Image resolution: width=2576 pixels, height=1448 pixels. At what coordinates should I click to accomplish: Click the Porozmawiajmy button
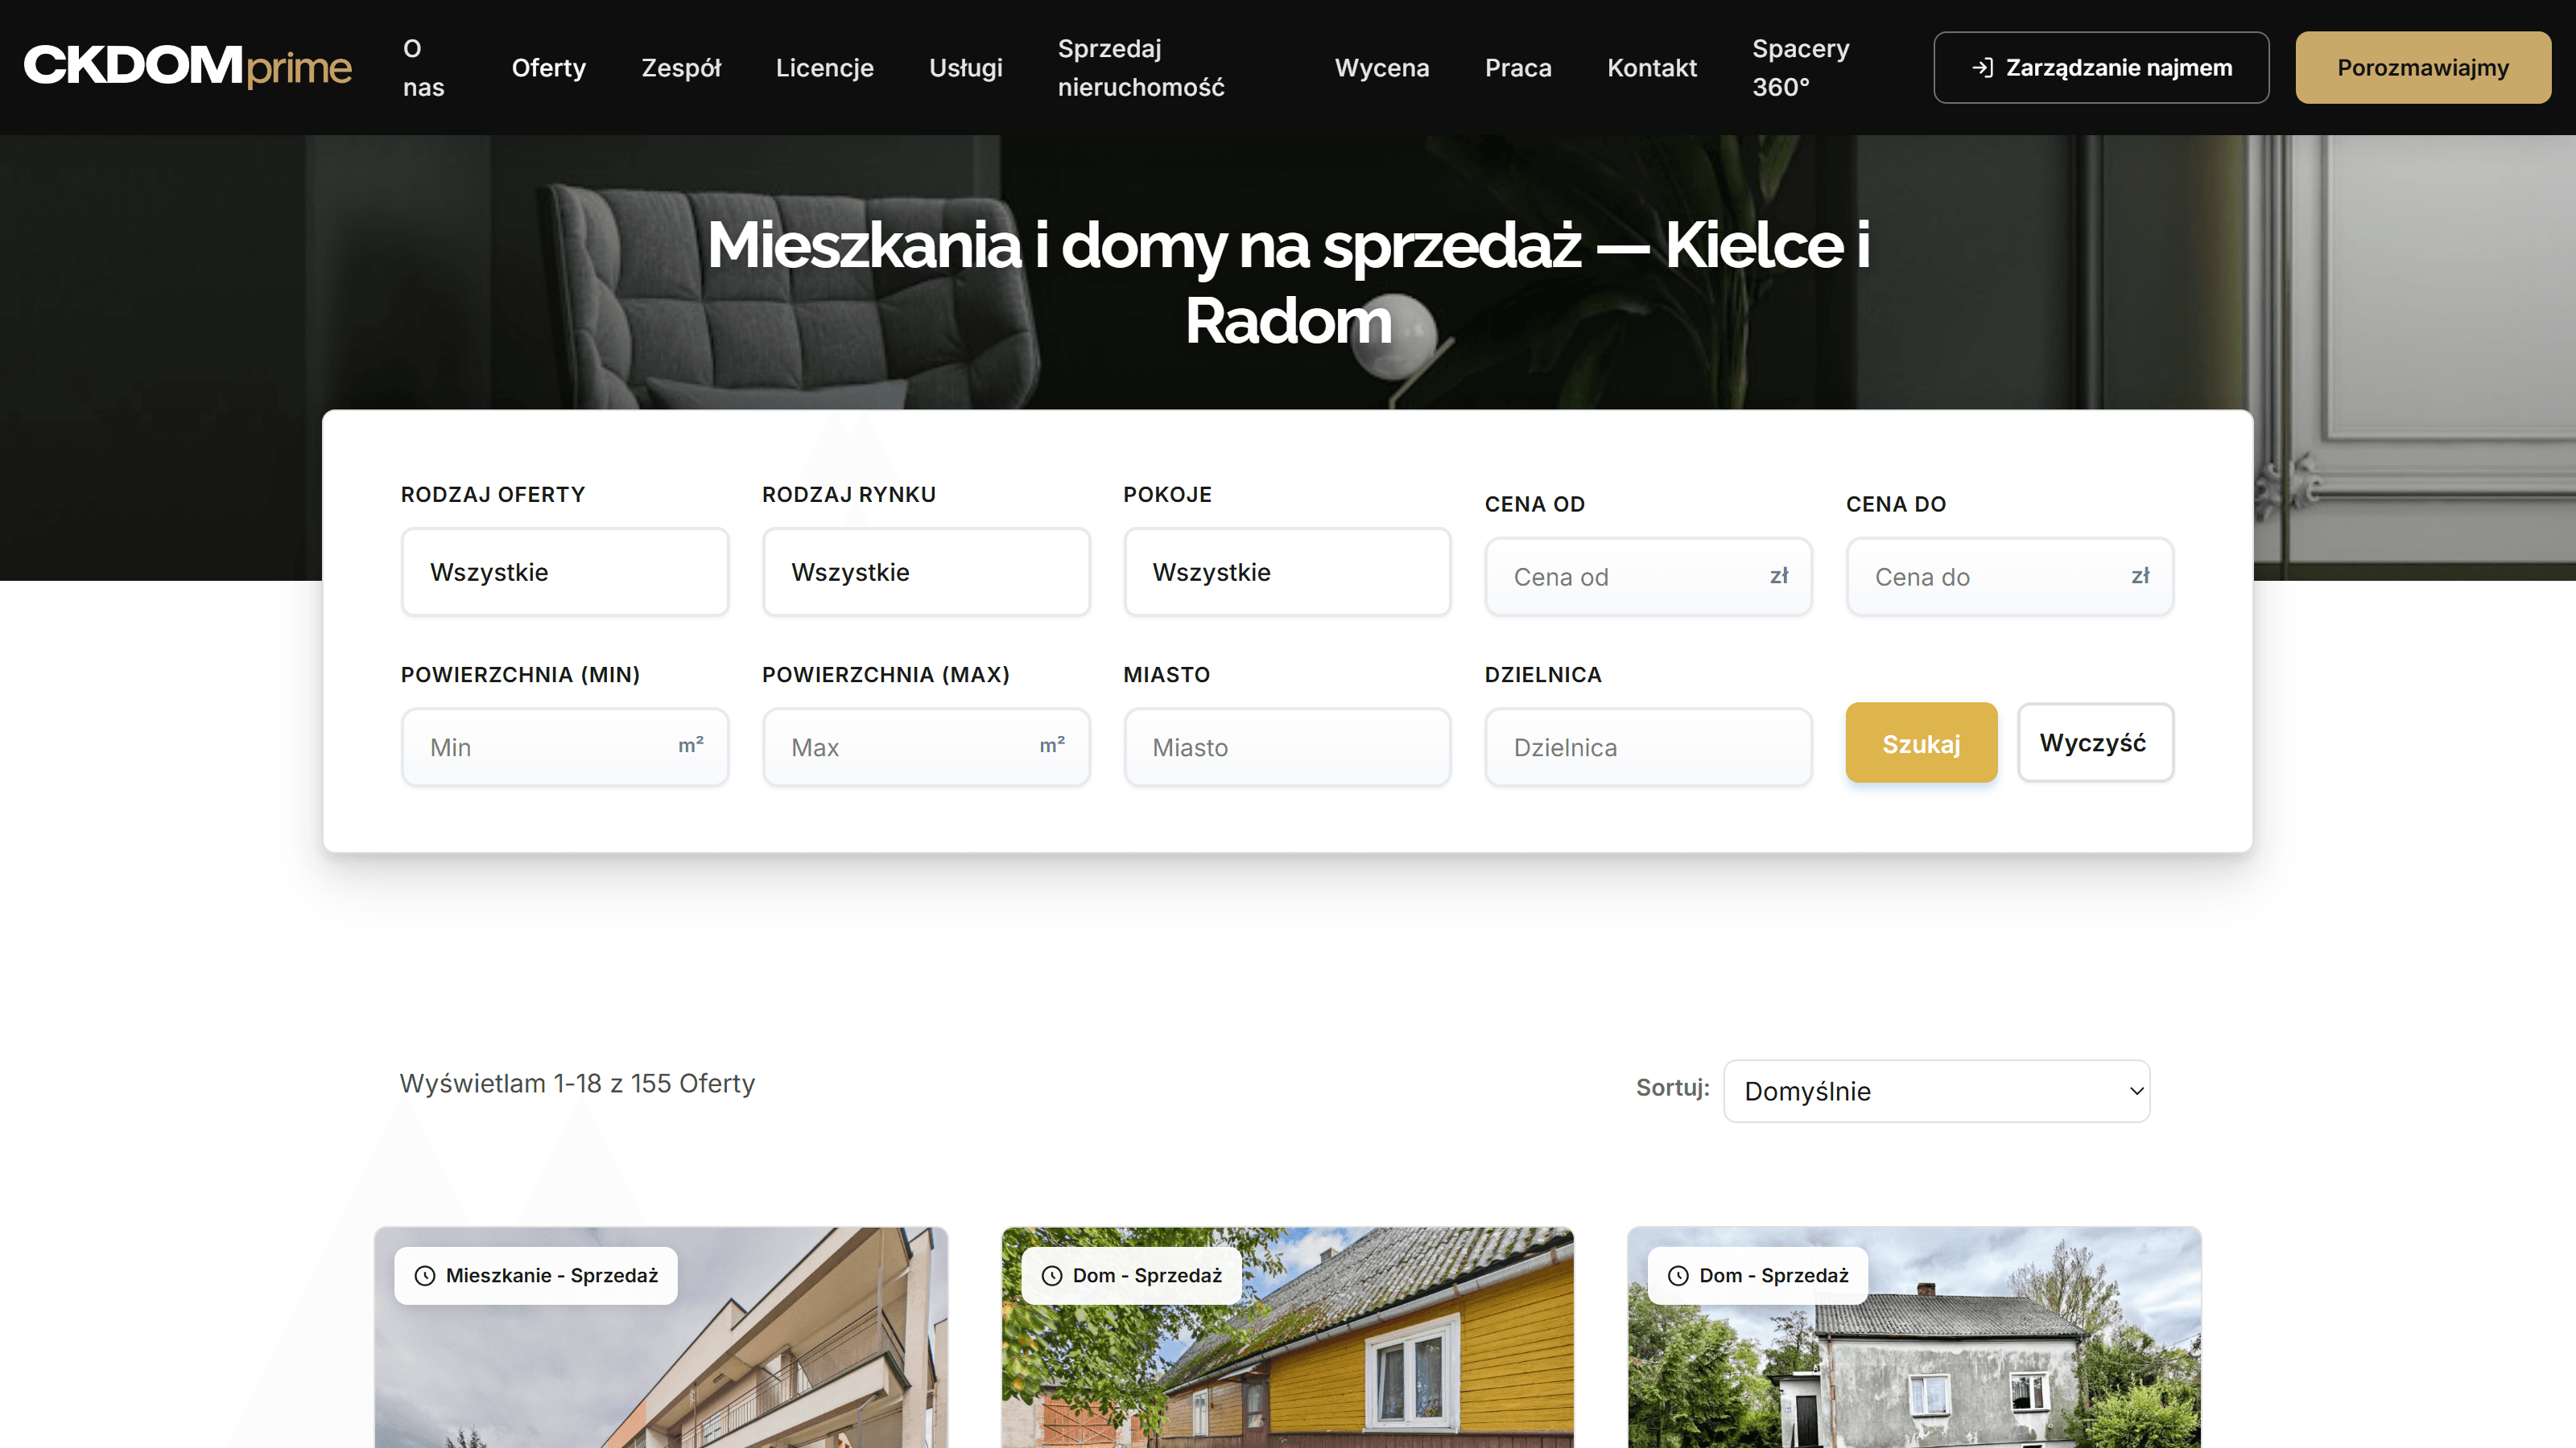coord(2422,67)
